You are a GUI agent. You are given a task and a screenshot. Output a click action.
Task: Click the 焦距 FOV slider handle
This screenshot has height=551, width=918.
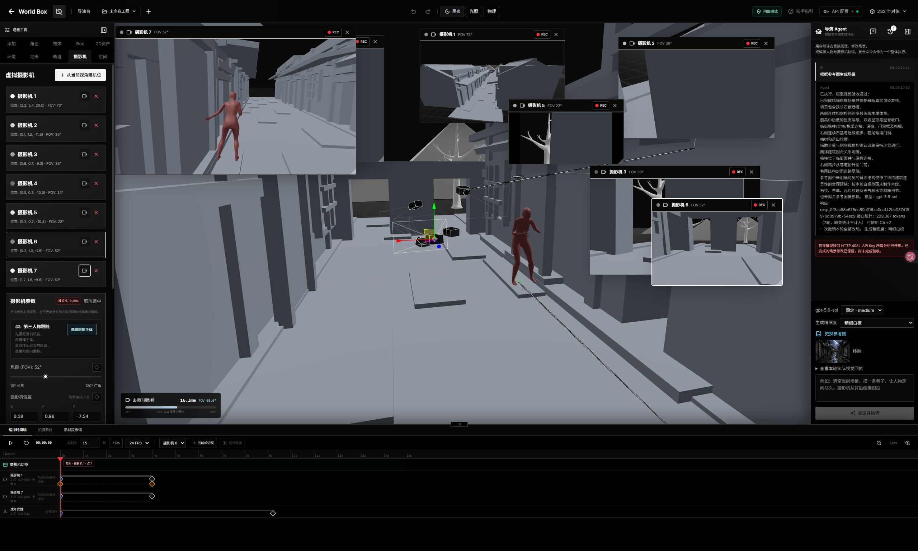coord(46,377)
